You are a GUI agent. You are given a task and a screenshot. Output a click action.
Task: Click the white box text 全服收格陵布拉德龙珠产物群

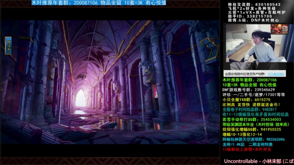pyautogui.click(x=246, y=74)
